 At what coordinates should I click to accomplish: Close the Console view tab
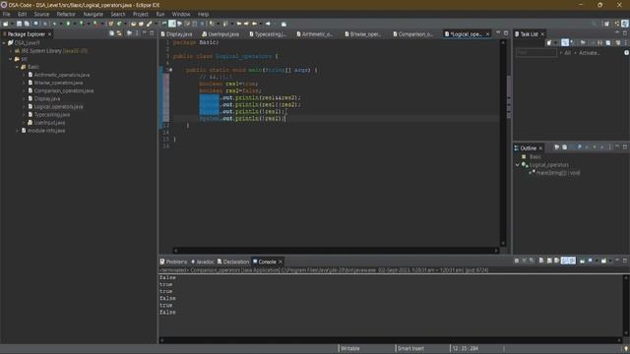(x=281, y=262)
